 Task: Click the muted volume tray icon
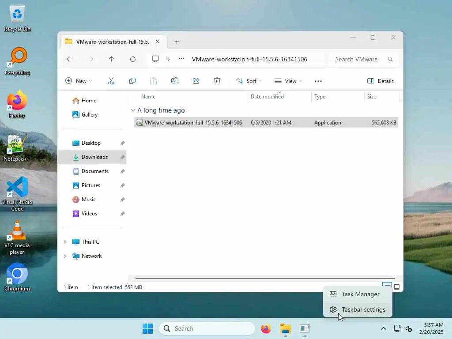pyautogui.click(x=409, y=328)
